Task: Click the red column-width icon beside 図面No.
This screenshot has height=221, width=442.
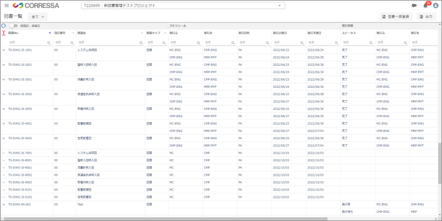Action: 4,34
